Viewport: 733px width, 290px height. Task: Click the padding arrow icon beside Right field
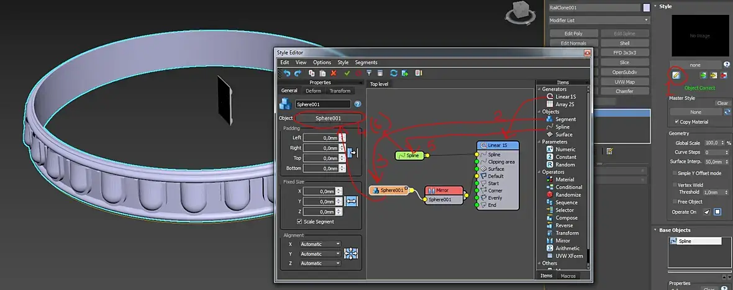click(x=352, y=153)
